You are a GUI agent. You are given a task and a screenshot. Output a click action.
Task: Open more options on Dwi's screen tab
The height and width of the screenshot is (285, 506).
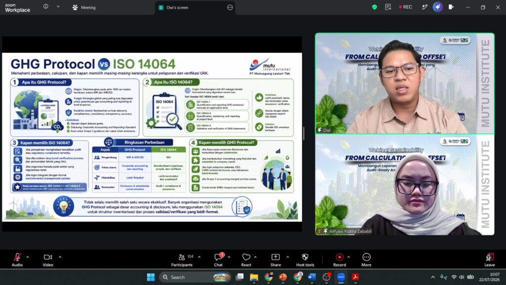tap(230, 7)
